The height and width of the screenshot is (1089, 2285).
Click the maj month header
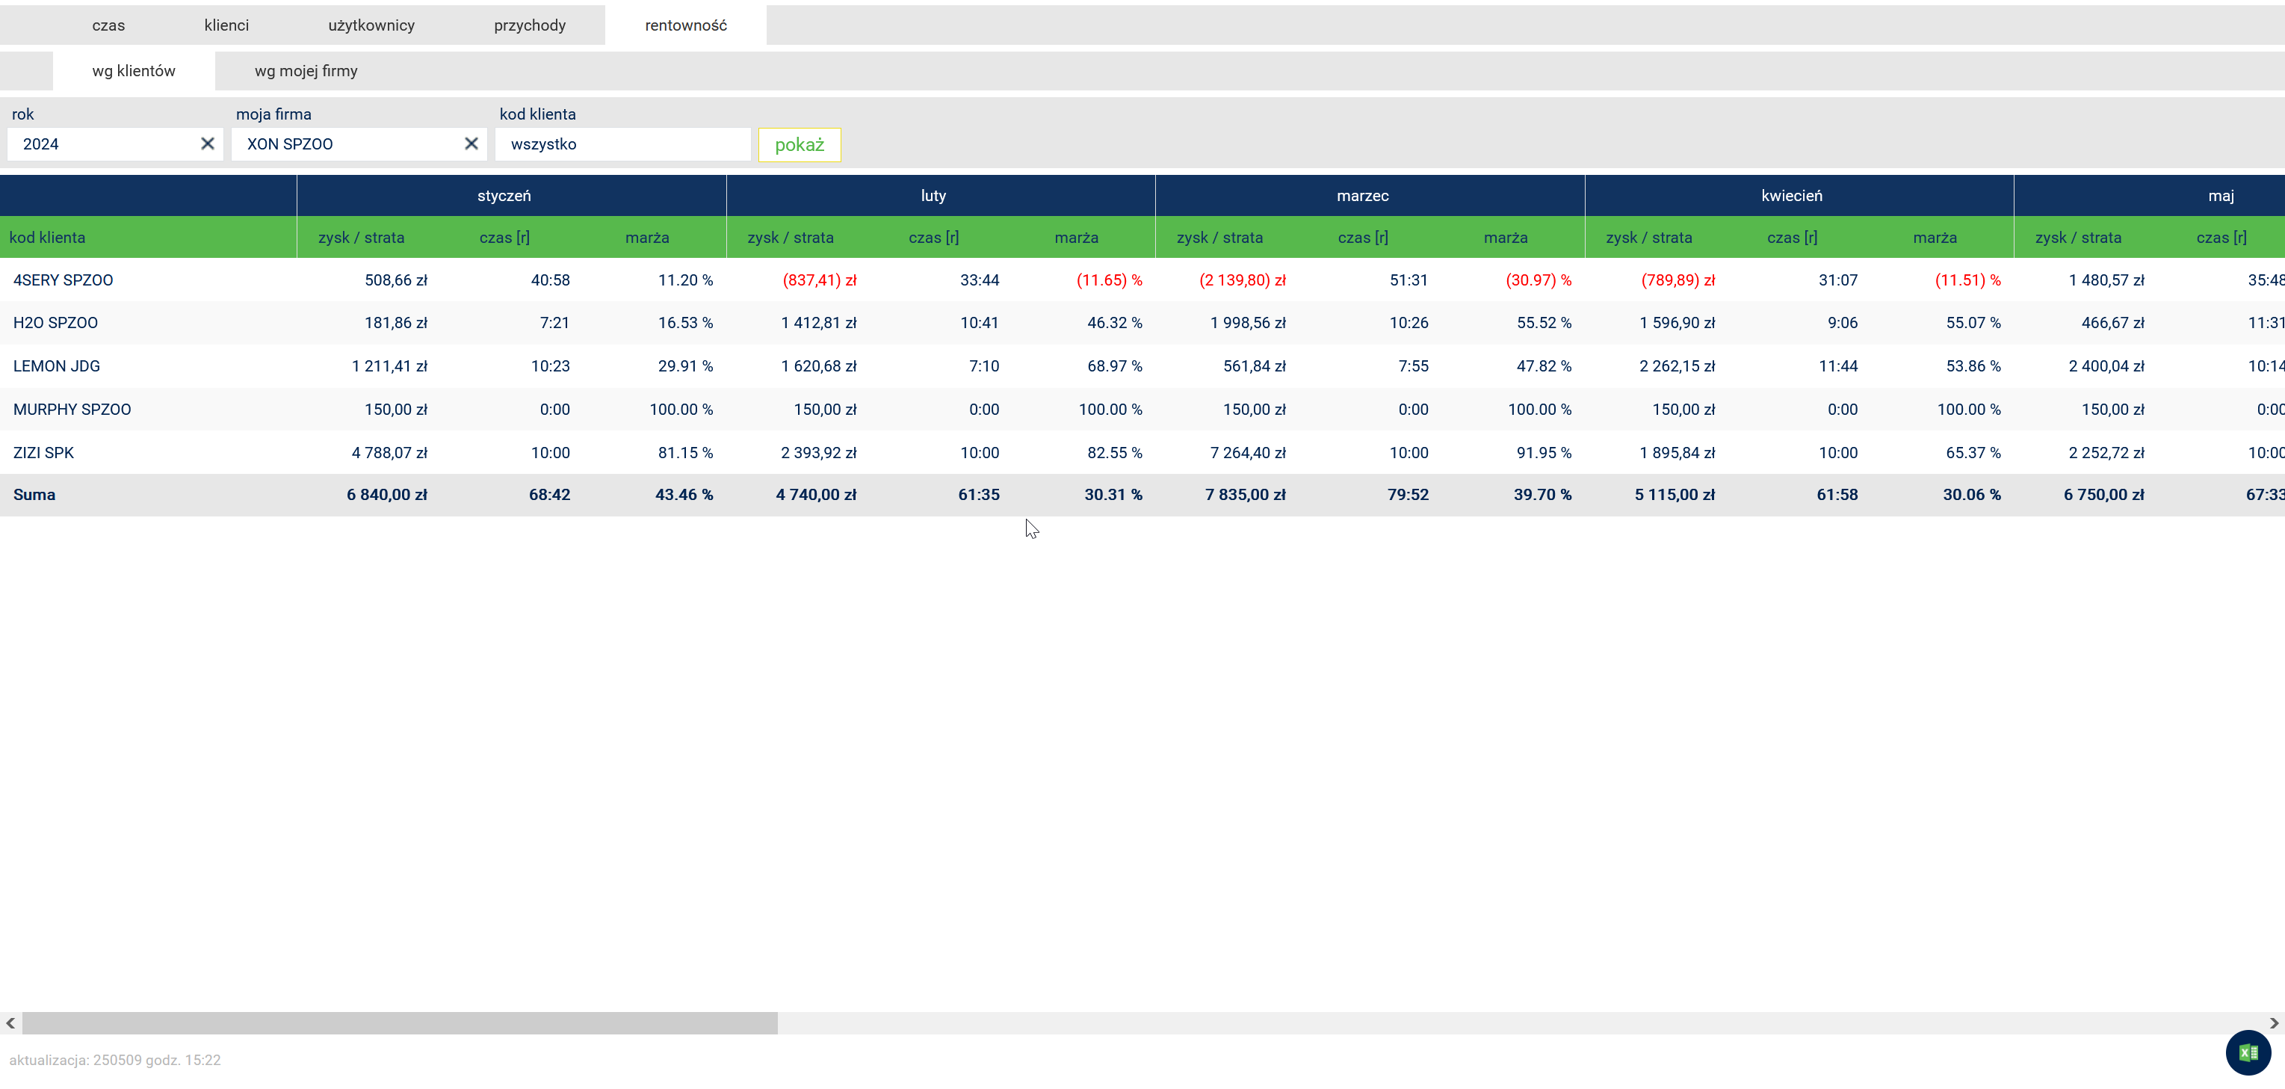(2221, 196)
